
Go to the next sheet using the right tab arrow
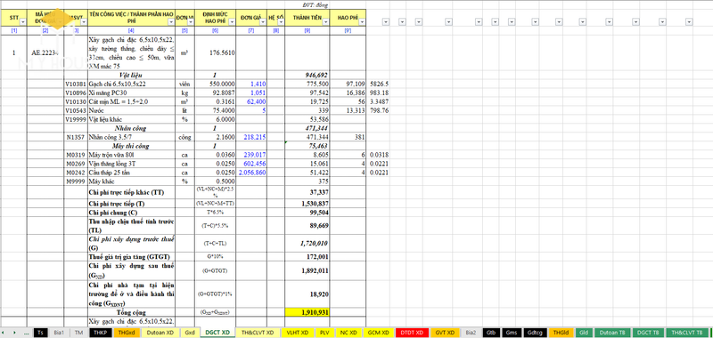click(x=15, y=333)
